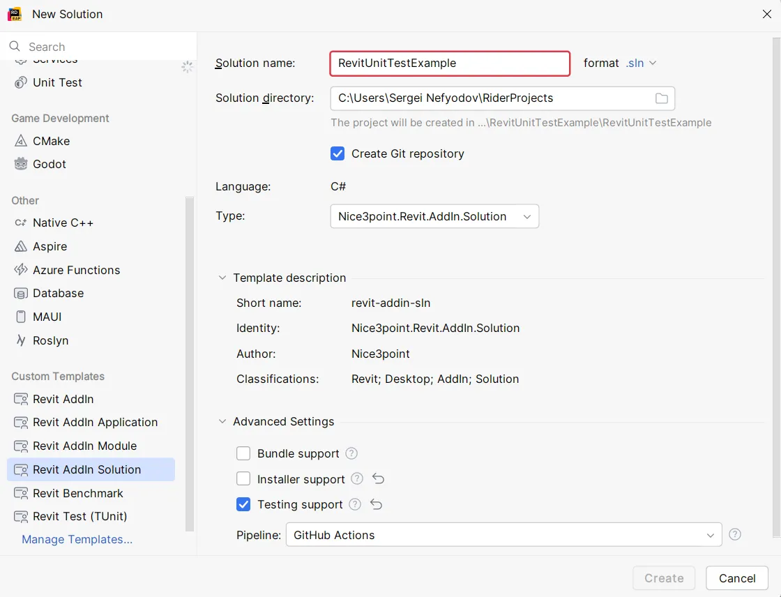The width and height of the screenshot is (781, 597).
Task: Click the author value 'Nice3point'
Action: tap(381, 354)
